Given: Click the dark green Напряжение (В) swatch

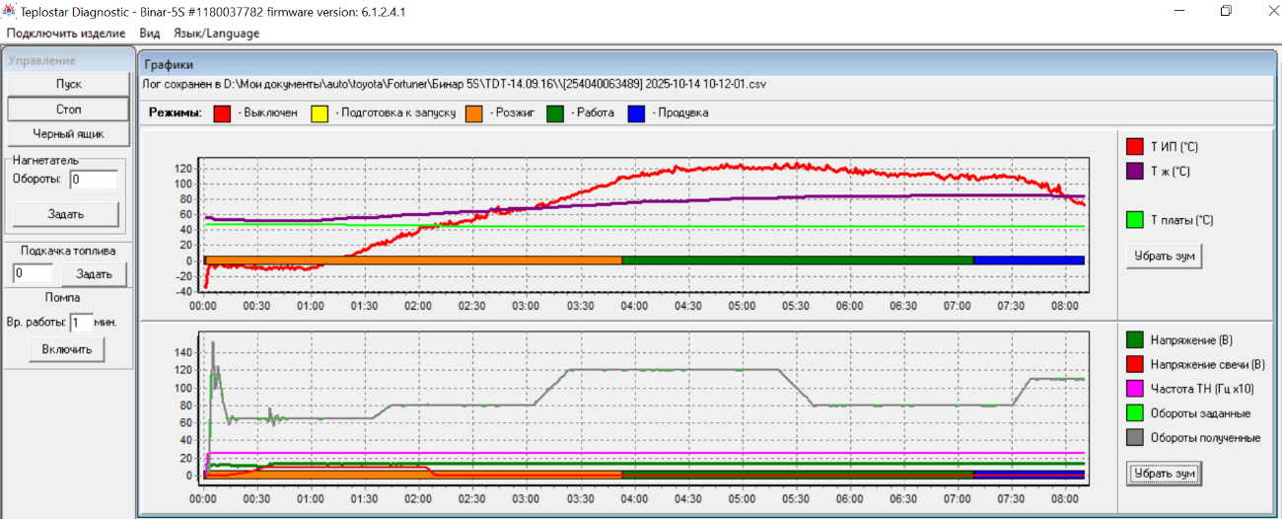Looking at the screenshot, I should 1134,340.
